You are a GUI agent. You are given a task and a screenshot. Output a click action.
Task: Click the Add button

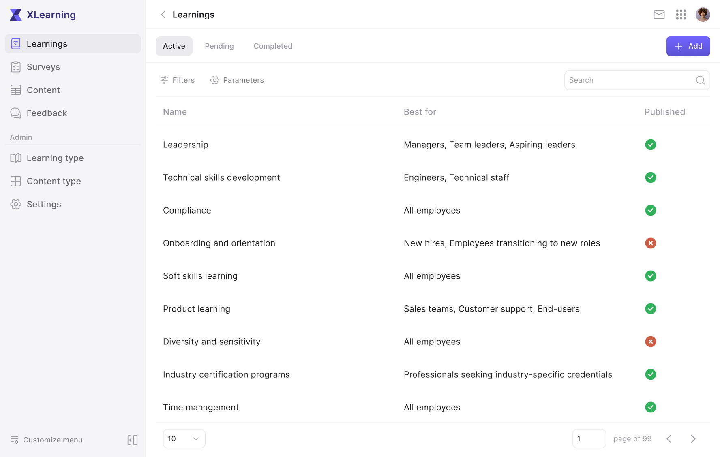point(688,46)
